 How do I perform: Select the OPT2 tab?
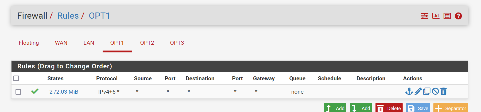(x=147, y=43)
